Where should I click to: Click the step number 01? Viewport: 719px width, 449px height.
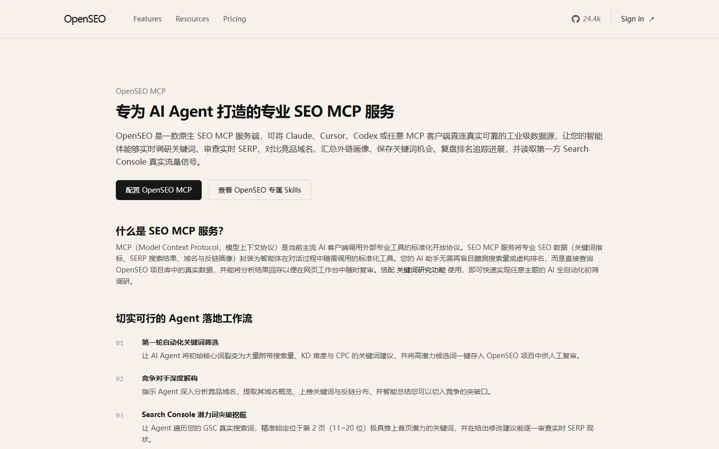tap(120, 343)
